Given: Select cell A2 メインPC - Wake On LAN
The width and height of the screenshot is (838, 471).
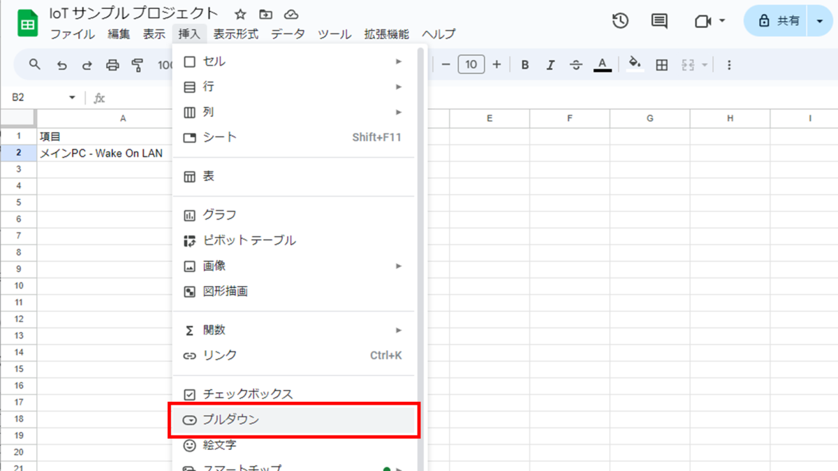Looking at the screenshot, I should (x=105, y=153).
